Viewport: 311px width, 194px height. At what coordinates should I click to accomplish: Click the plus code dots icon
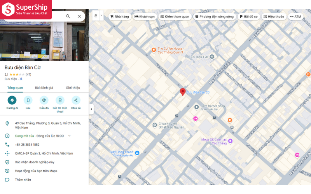click(7, 153)
